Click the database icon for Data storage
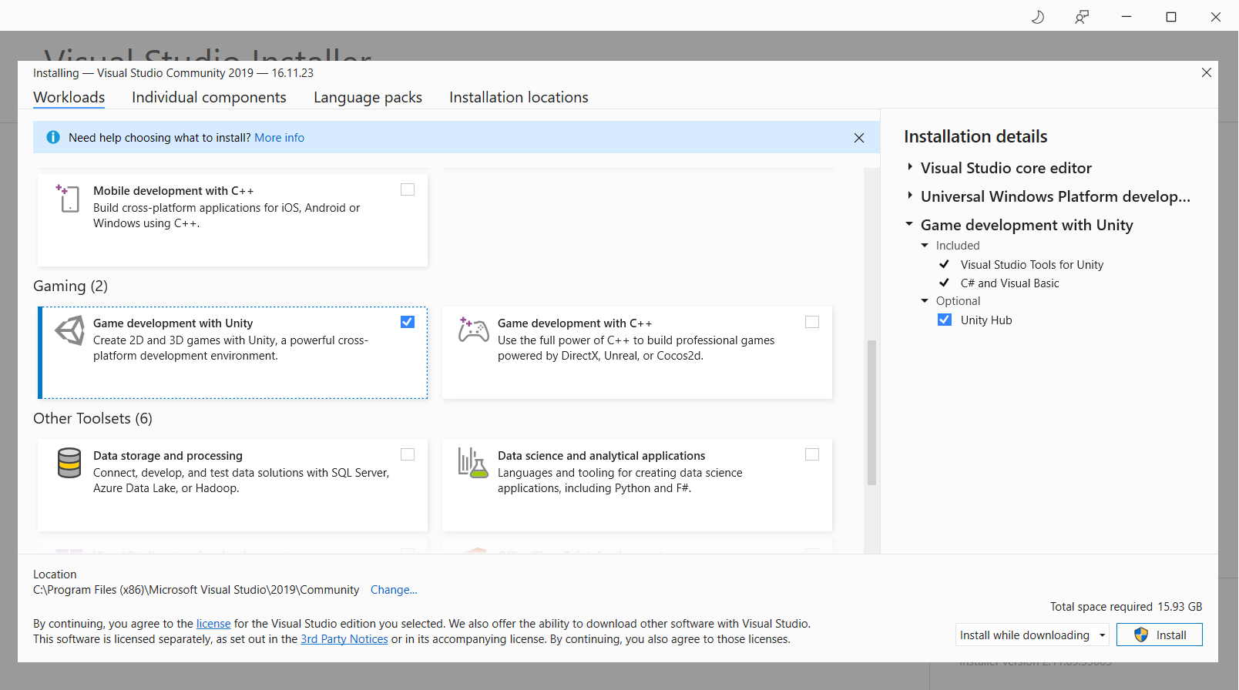 [x=69, y=463]
